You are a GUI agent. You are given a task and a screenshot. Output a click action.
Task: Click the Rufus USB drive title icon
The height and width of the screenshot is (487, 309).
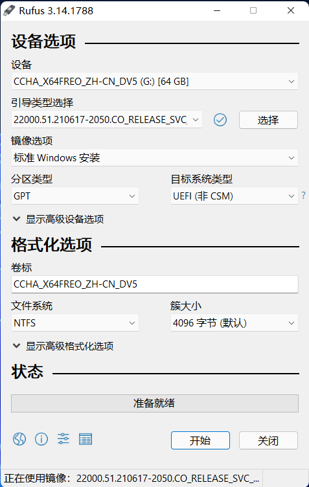[9, 10]
